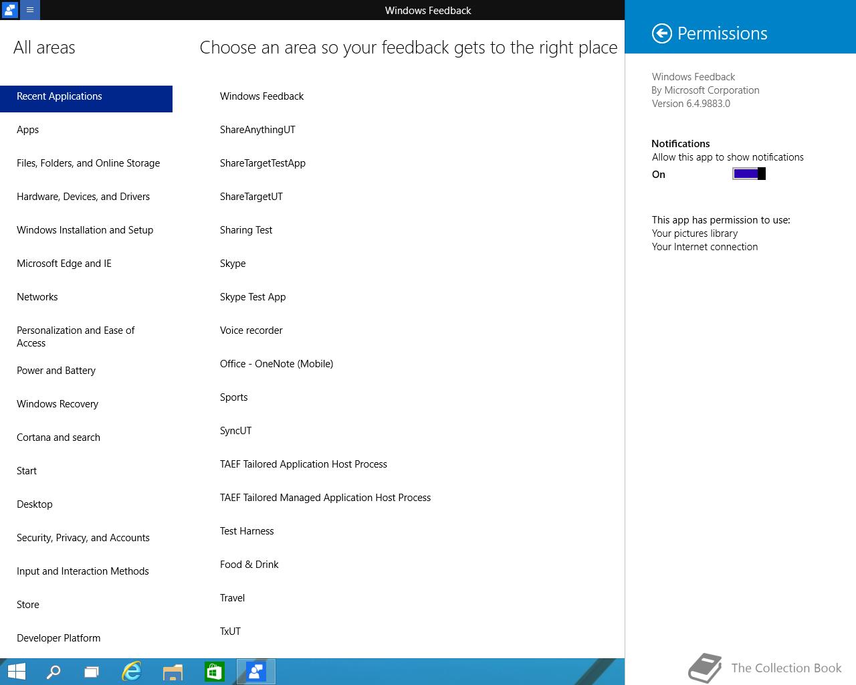This screenshot has width=856, height=685.
Task: Click TAEF Tailored Managed Application Host Process
Action: (x=325, y=498)
